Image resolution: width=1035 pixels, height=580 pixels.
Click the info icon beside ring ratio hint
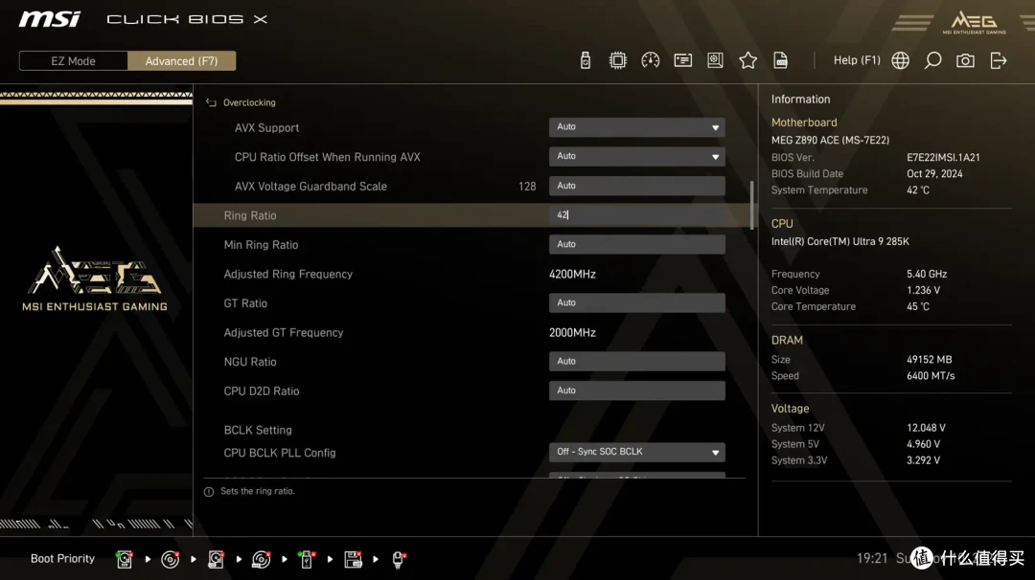(209, 492)
